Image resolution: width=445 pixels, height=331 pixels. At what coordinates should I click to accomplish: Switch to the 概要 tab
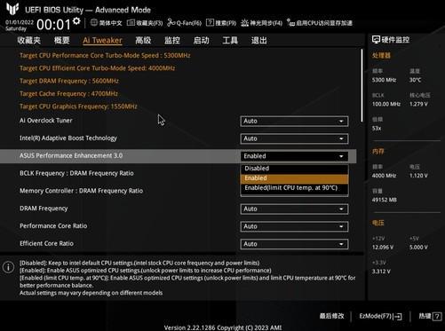(62, 40)
